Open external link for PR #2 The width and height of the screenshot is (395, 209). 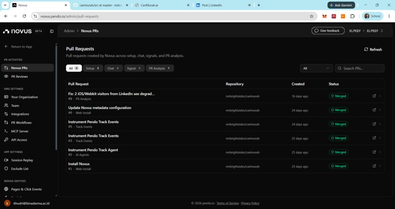click(374, 152)
